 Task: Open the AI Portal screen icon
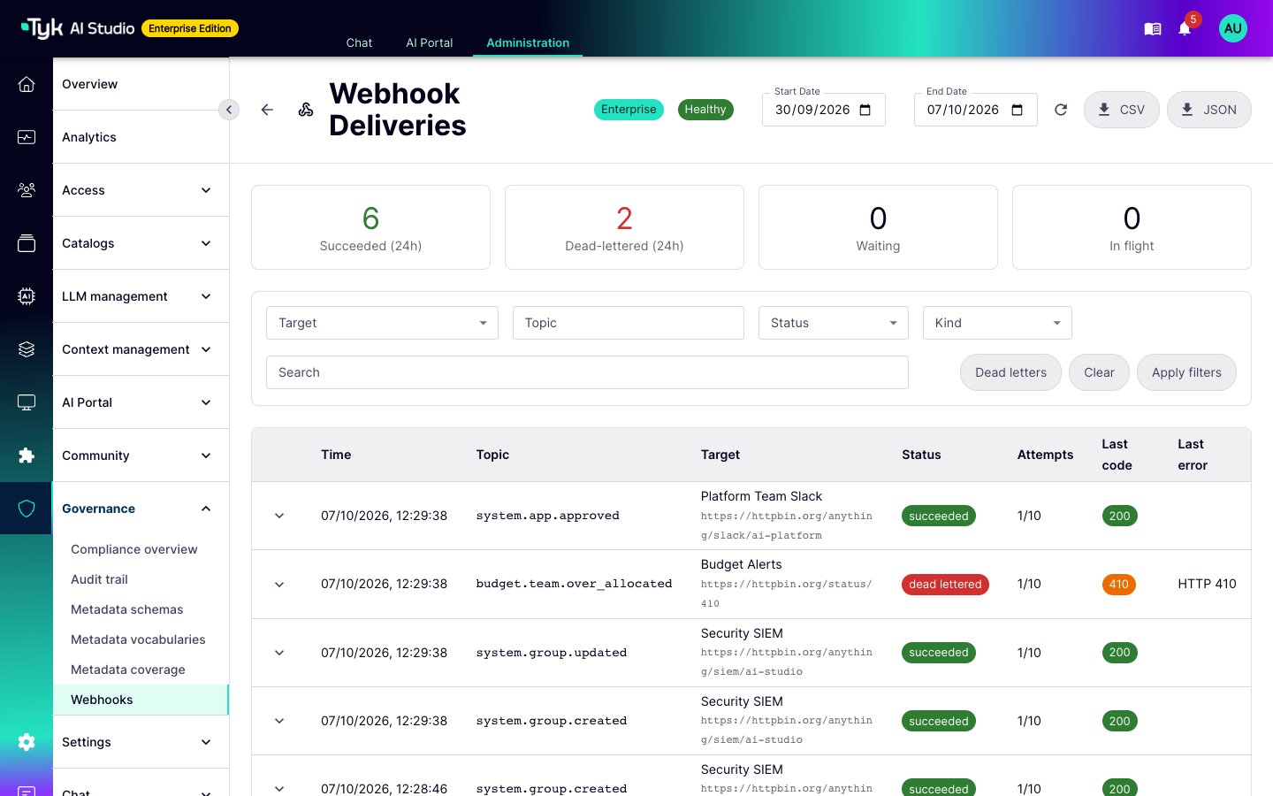coord(27,402)
